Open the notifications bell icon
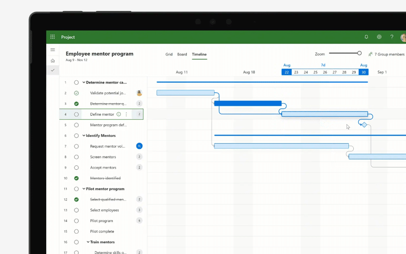This screenshot has height=254, width=406. (366, 37)
